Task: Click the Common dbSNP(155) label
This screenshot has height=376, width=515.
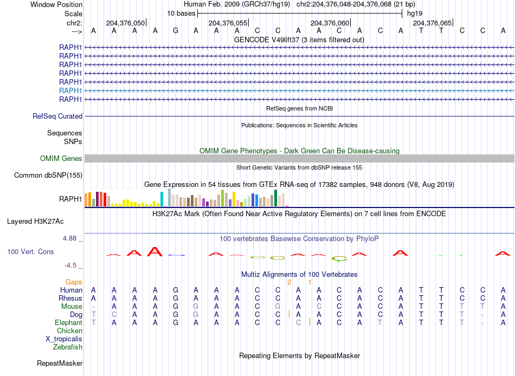Action: pyautogui.click(x=48, y=176)
